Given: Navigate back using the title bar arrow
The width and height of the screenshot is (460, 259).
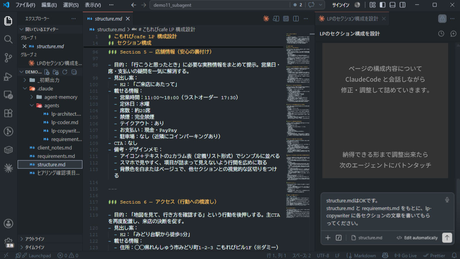Looking at the screenshot, I should 133,5.
